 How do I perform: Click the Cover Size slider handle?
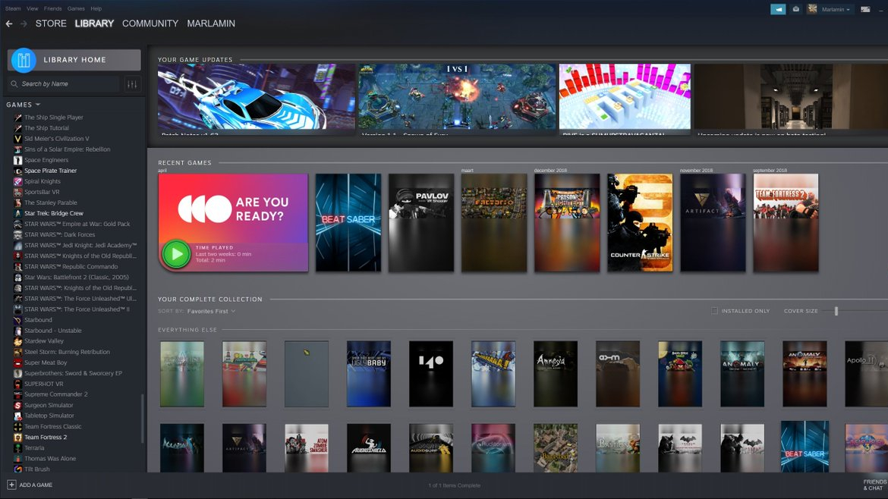pos(836,311)
